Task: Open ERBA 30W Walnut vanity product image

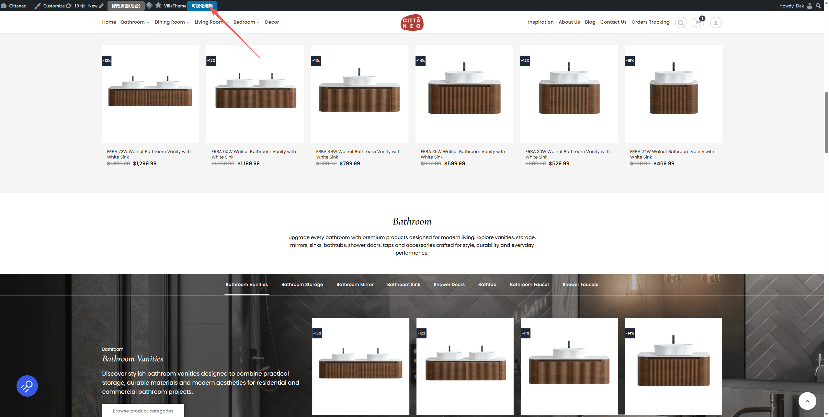Action: point(569,94)
